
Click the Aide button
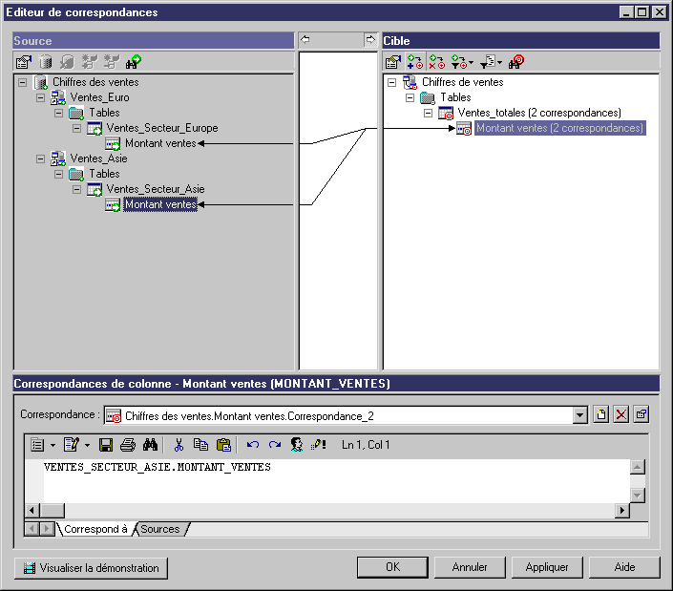624,567
